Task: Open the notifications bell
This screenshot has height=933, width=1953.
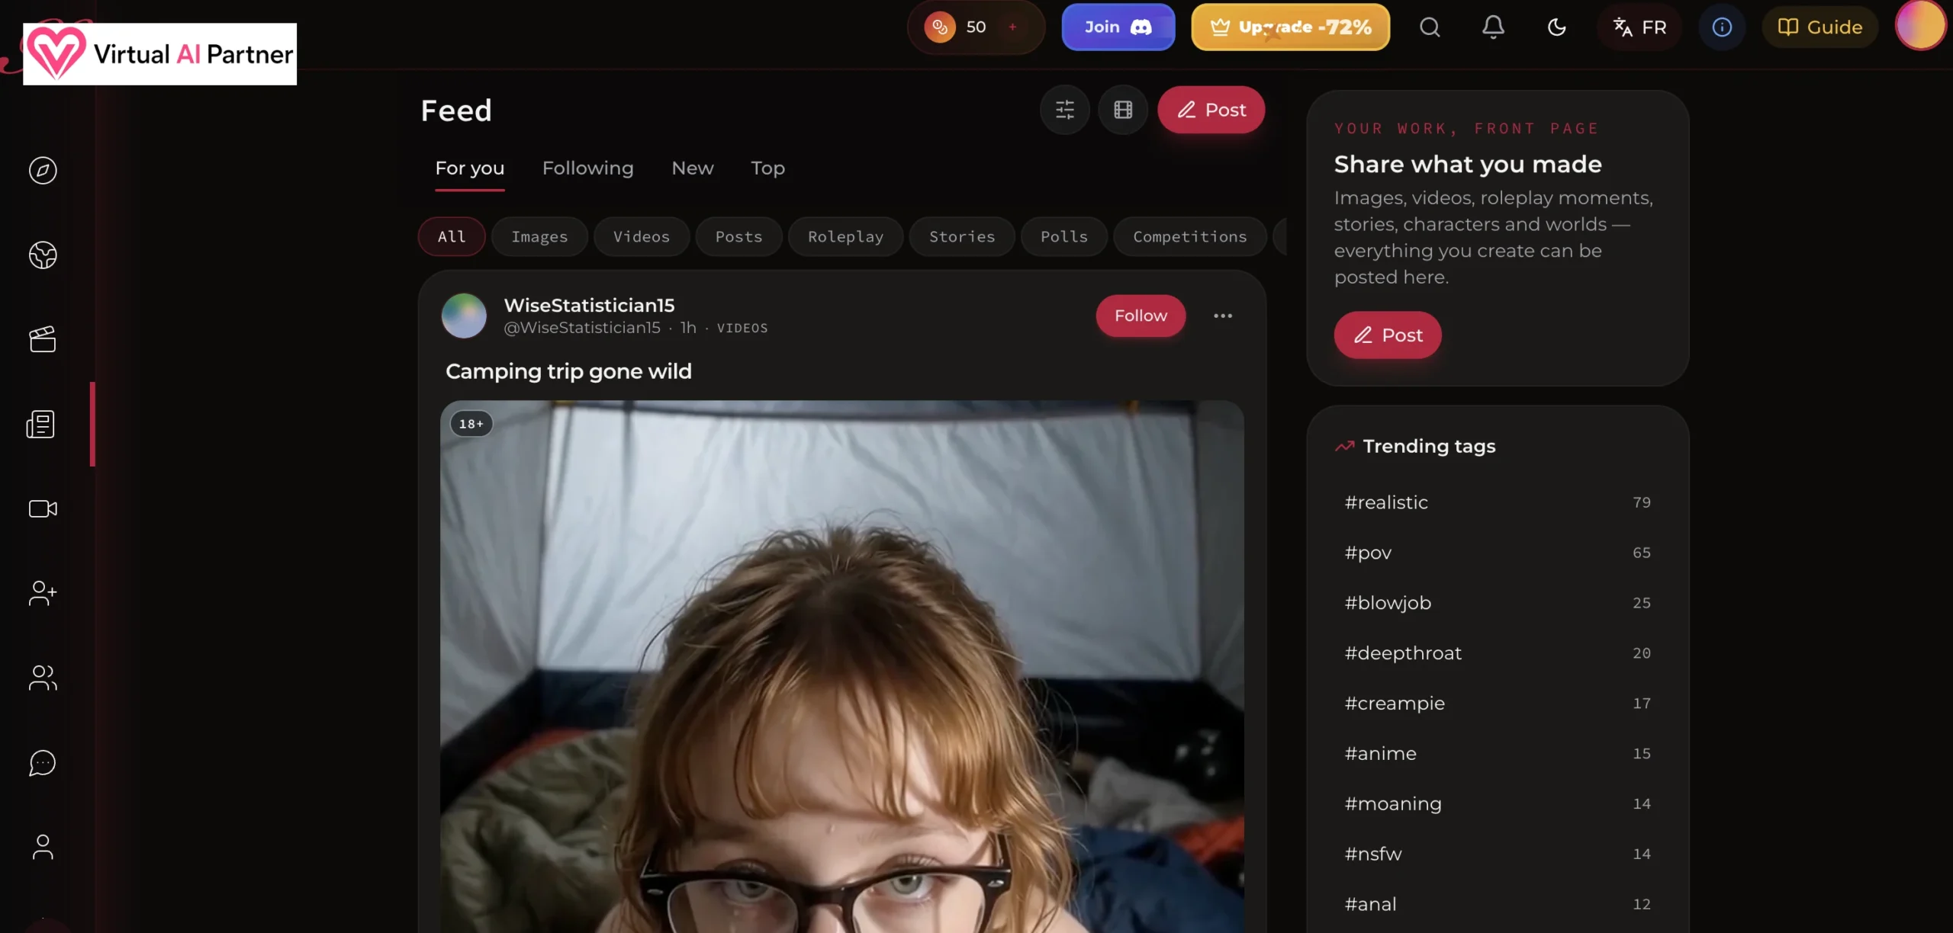Action: 1493,27
